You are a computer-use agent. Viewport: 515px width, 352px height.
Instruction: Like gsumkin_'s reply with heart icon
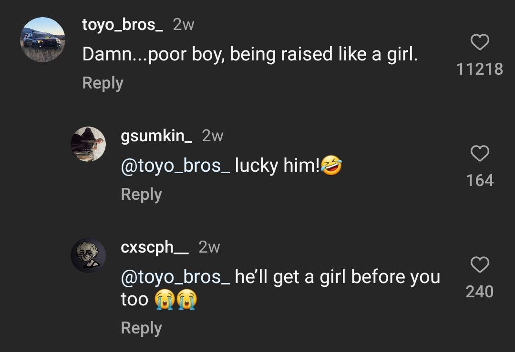(x=480, y=154)
